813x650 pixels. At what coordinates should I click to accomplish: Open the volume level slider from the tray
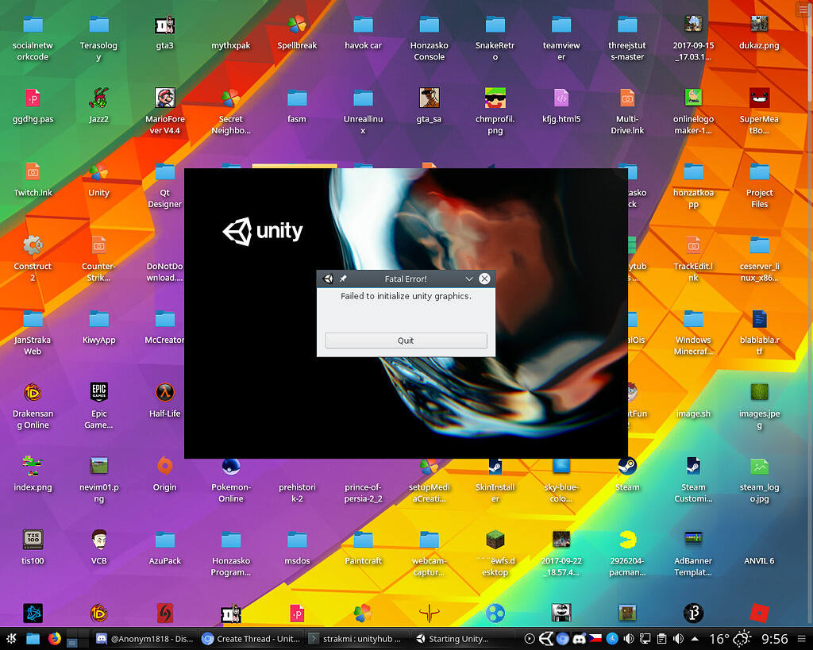coord(679,638)
